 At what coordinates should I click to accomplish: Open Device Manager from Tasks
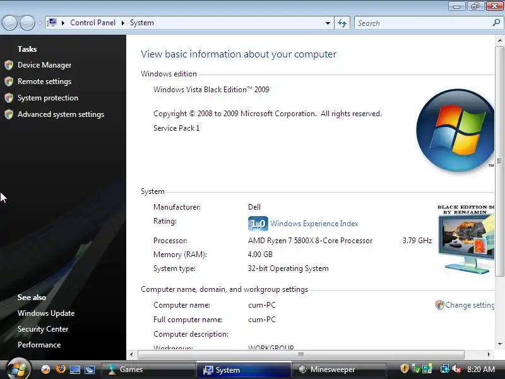44,65
